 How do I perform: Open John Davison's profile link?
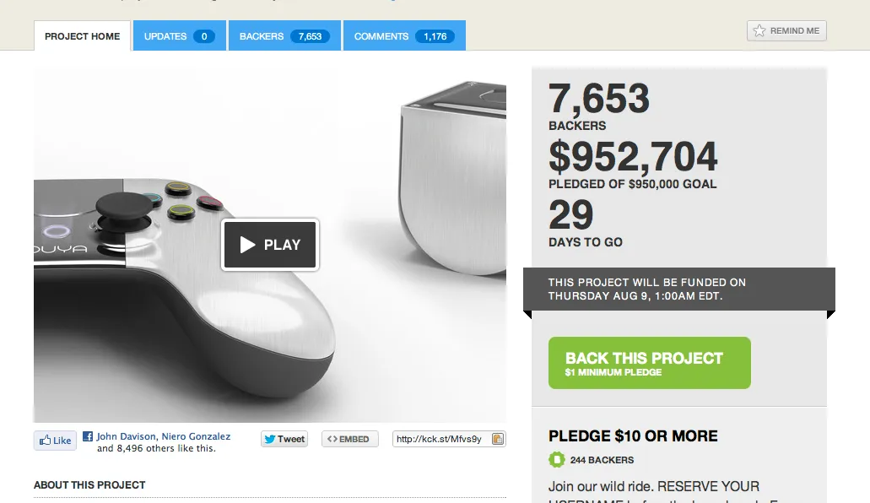[x=126, y=436]
